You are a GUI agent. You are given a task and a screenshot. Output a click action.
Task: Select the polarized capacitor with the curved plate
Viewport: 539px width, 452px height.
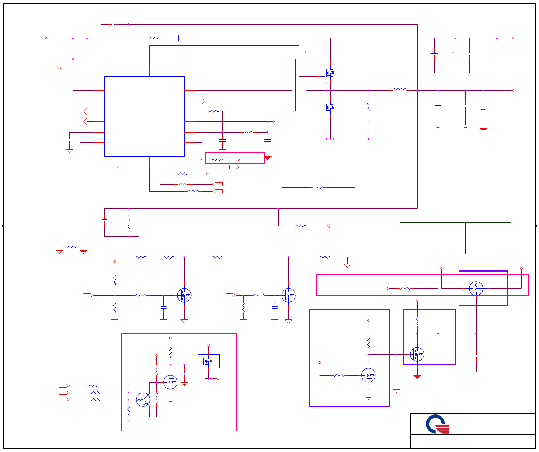483,110
